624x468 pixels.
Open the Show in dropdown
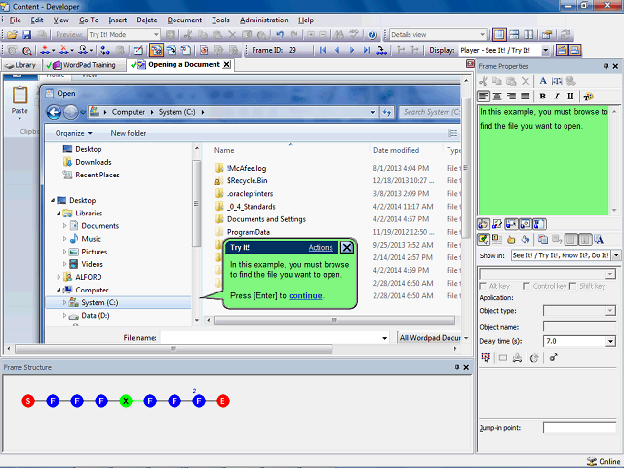616,255
